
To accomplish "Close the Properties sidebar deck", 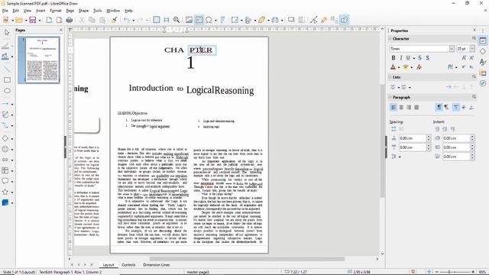I will [474, 31].
